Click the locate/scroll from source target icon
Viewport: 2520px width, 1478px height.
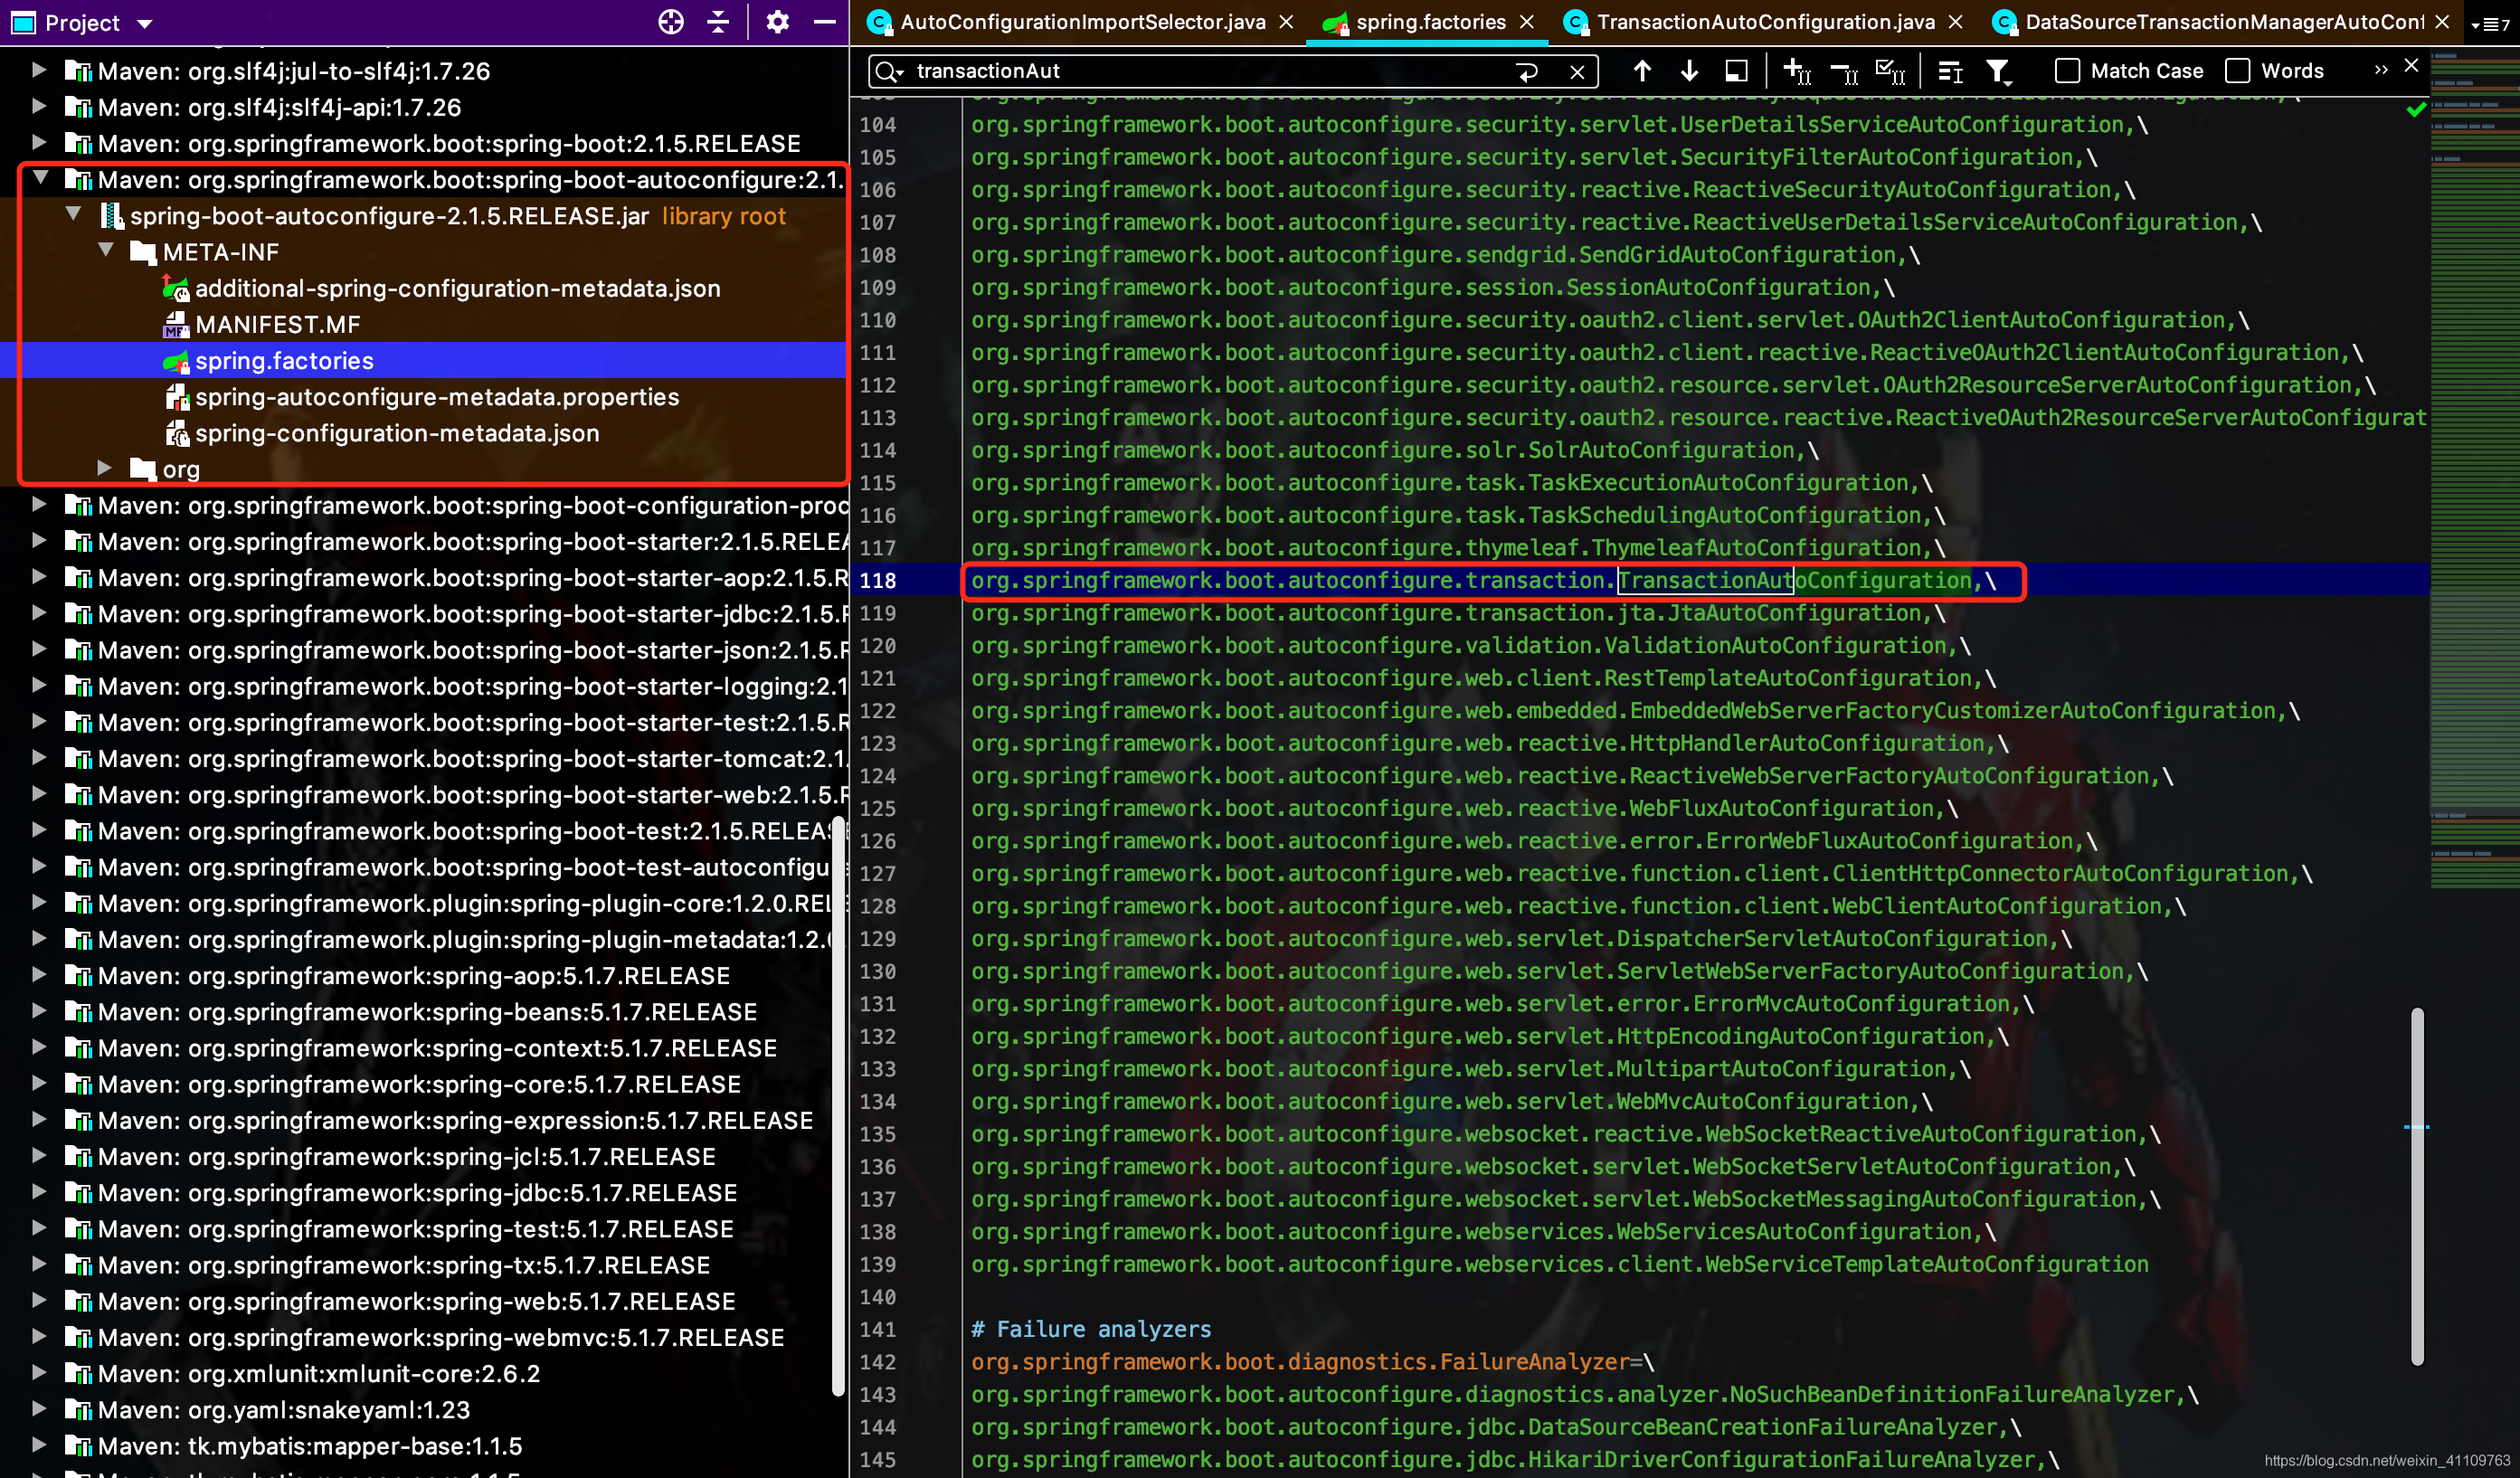(671, 22)
